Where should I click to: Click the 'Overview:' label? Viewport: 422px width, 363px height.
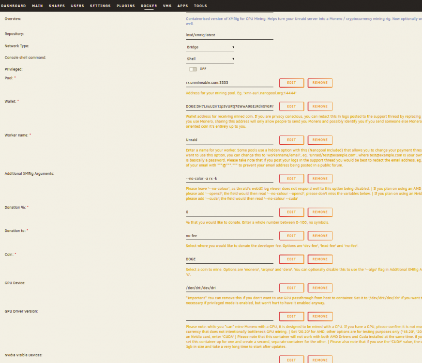(13, 19)
